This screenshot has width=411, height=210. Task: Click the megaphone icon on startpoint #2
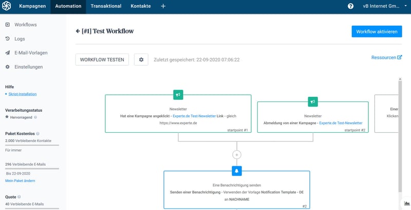tap(313, 101)
